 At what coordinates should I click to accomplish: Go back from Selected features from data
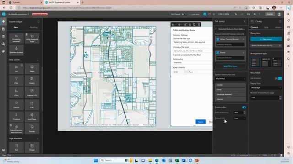(x=216, y=29)
